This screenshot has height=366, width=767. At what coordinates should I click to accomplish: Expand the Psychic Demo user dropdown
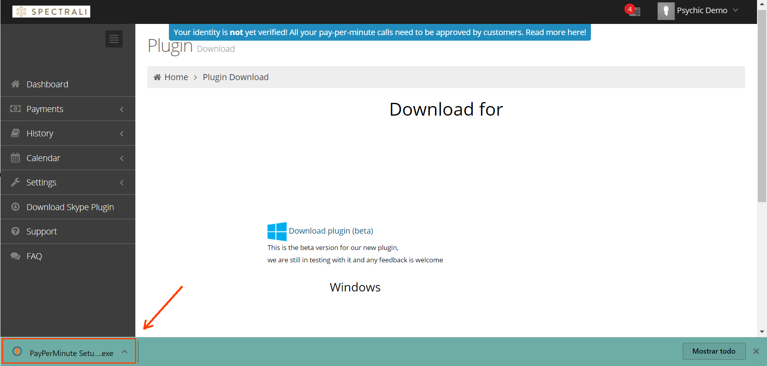(x=735, y=10)
